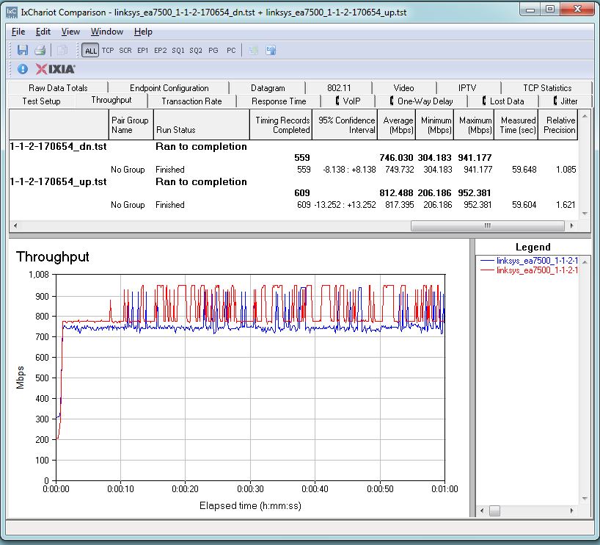Viewport: 600px width, 545px height.
Task: Open the Help menu
Action: tap(143, 32)
